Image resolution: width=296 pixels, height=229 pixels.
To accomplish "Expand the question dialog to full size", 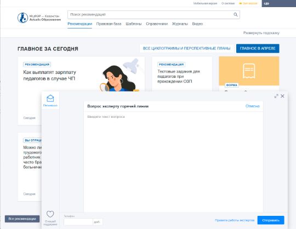I will pos(276,96).
